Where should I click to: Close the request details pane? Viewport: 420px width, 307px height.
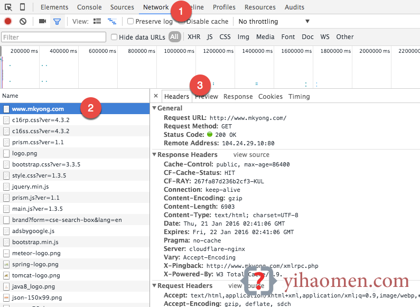(x=156, y=96)
